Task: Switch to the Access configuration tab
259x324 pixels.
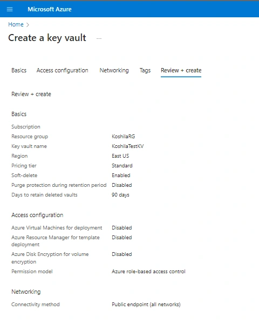Action: coord(63,70)
